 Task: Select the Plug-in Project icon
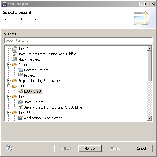coord(14,59)
